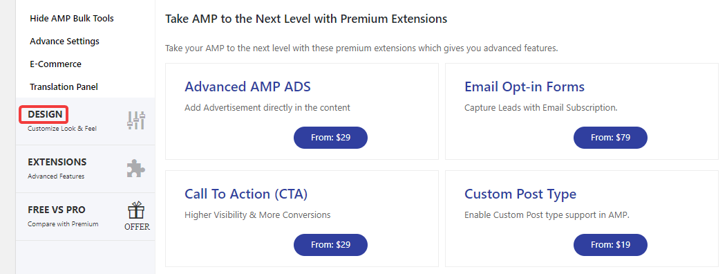Open the Custom Post Type title link

coord(520,194)
